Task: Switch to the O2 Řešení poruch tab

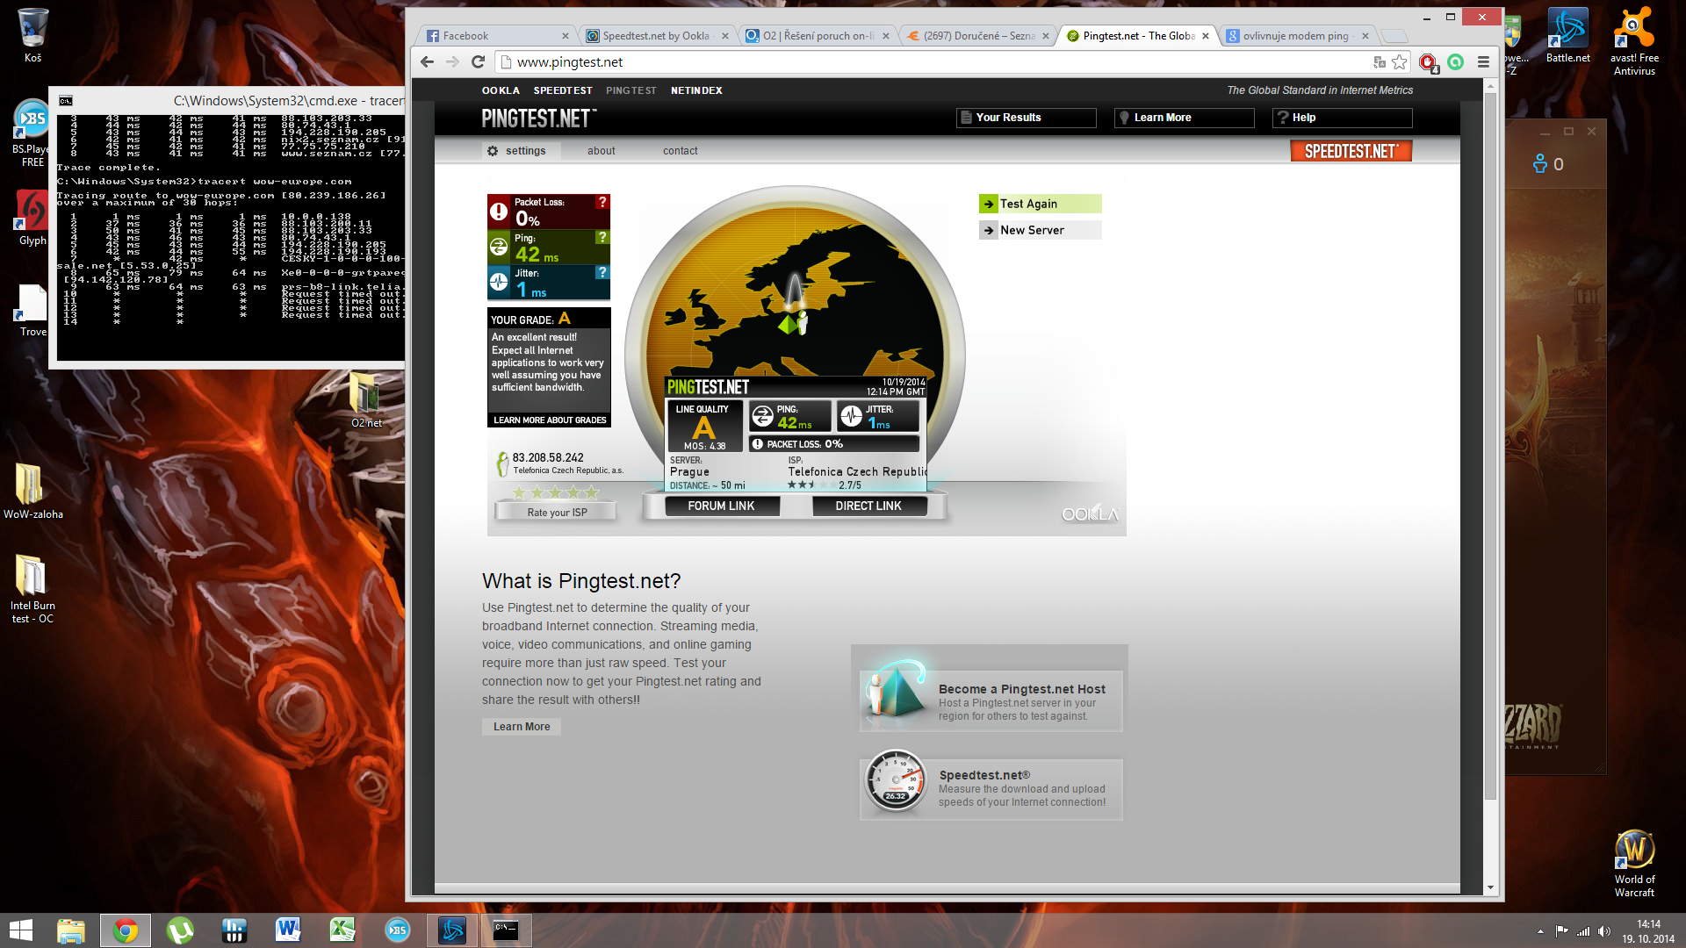Action: [x=815, y=36]
